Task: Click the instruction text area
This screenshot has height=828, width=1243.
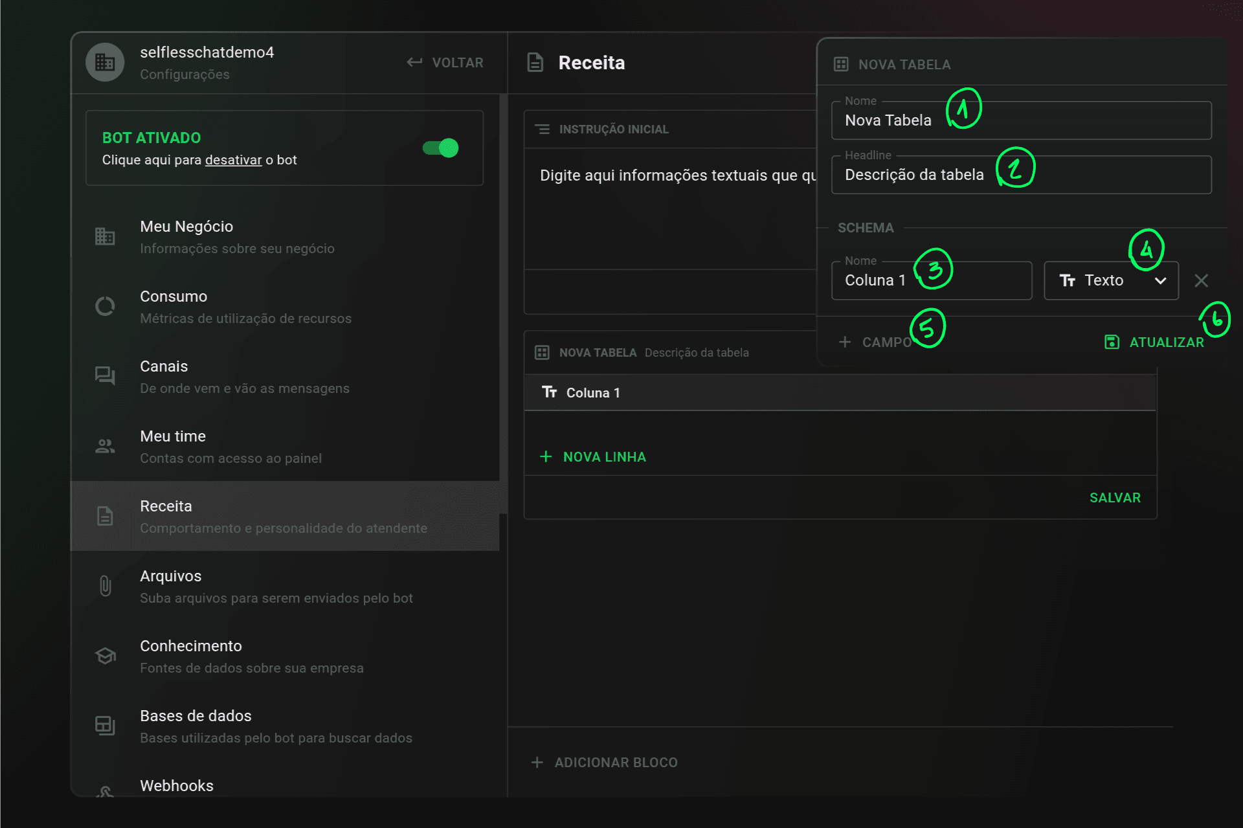Action: [x=670, y=209]
